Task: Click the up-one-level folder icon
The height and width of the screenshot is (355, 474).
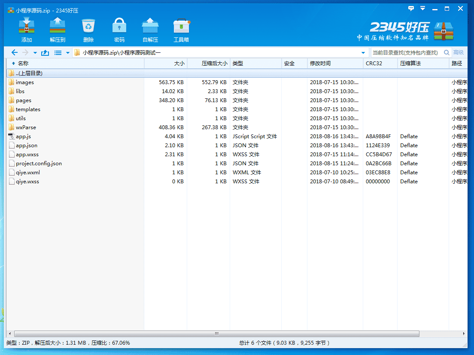Action: click(x=45, y=53)
